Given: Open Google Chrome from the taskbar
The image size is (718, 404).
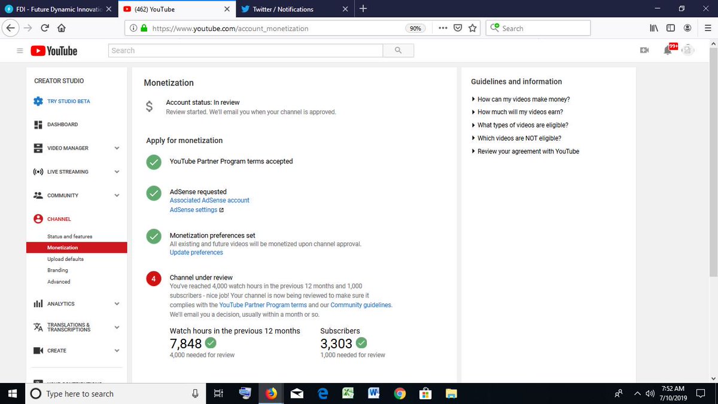Looking at the screenshot, I should [x=400, y=393].
